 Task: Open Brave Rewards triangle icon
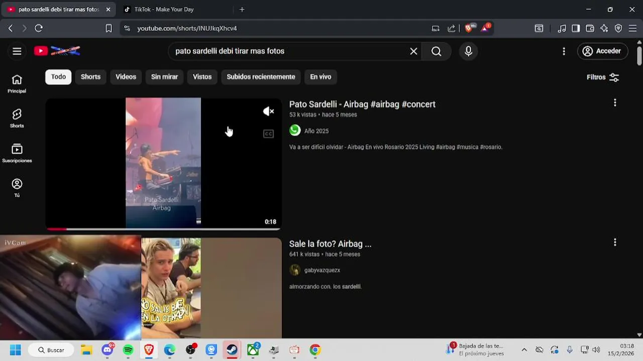[x=485, y=28]
